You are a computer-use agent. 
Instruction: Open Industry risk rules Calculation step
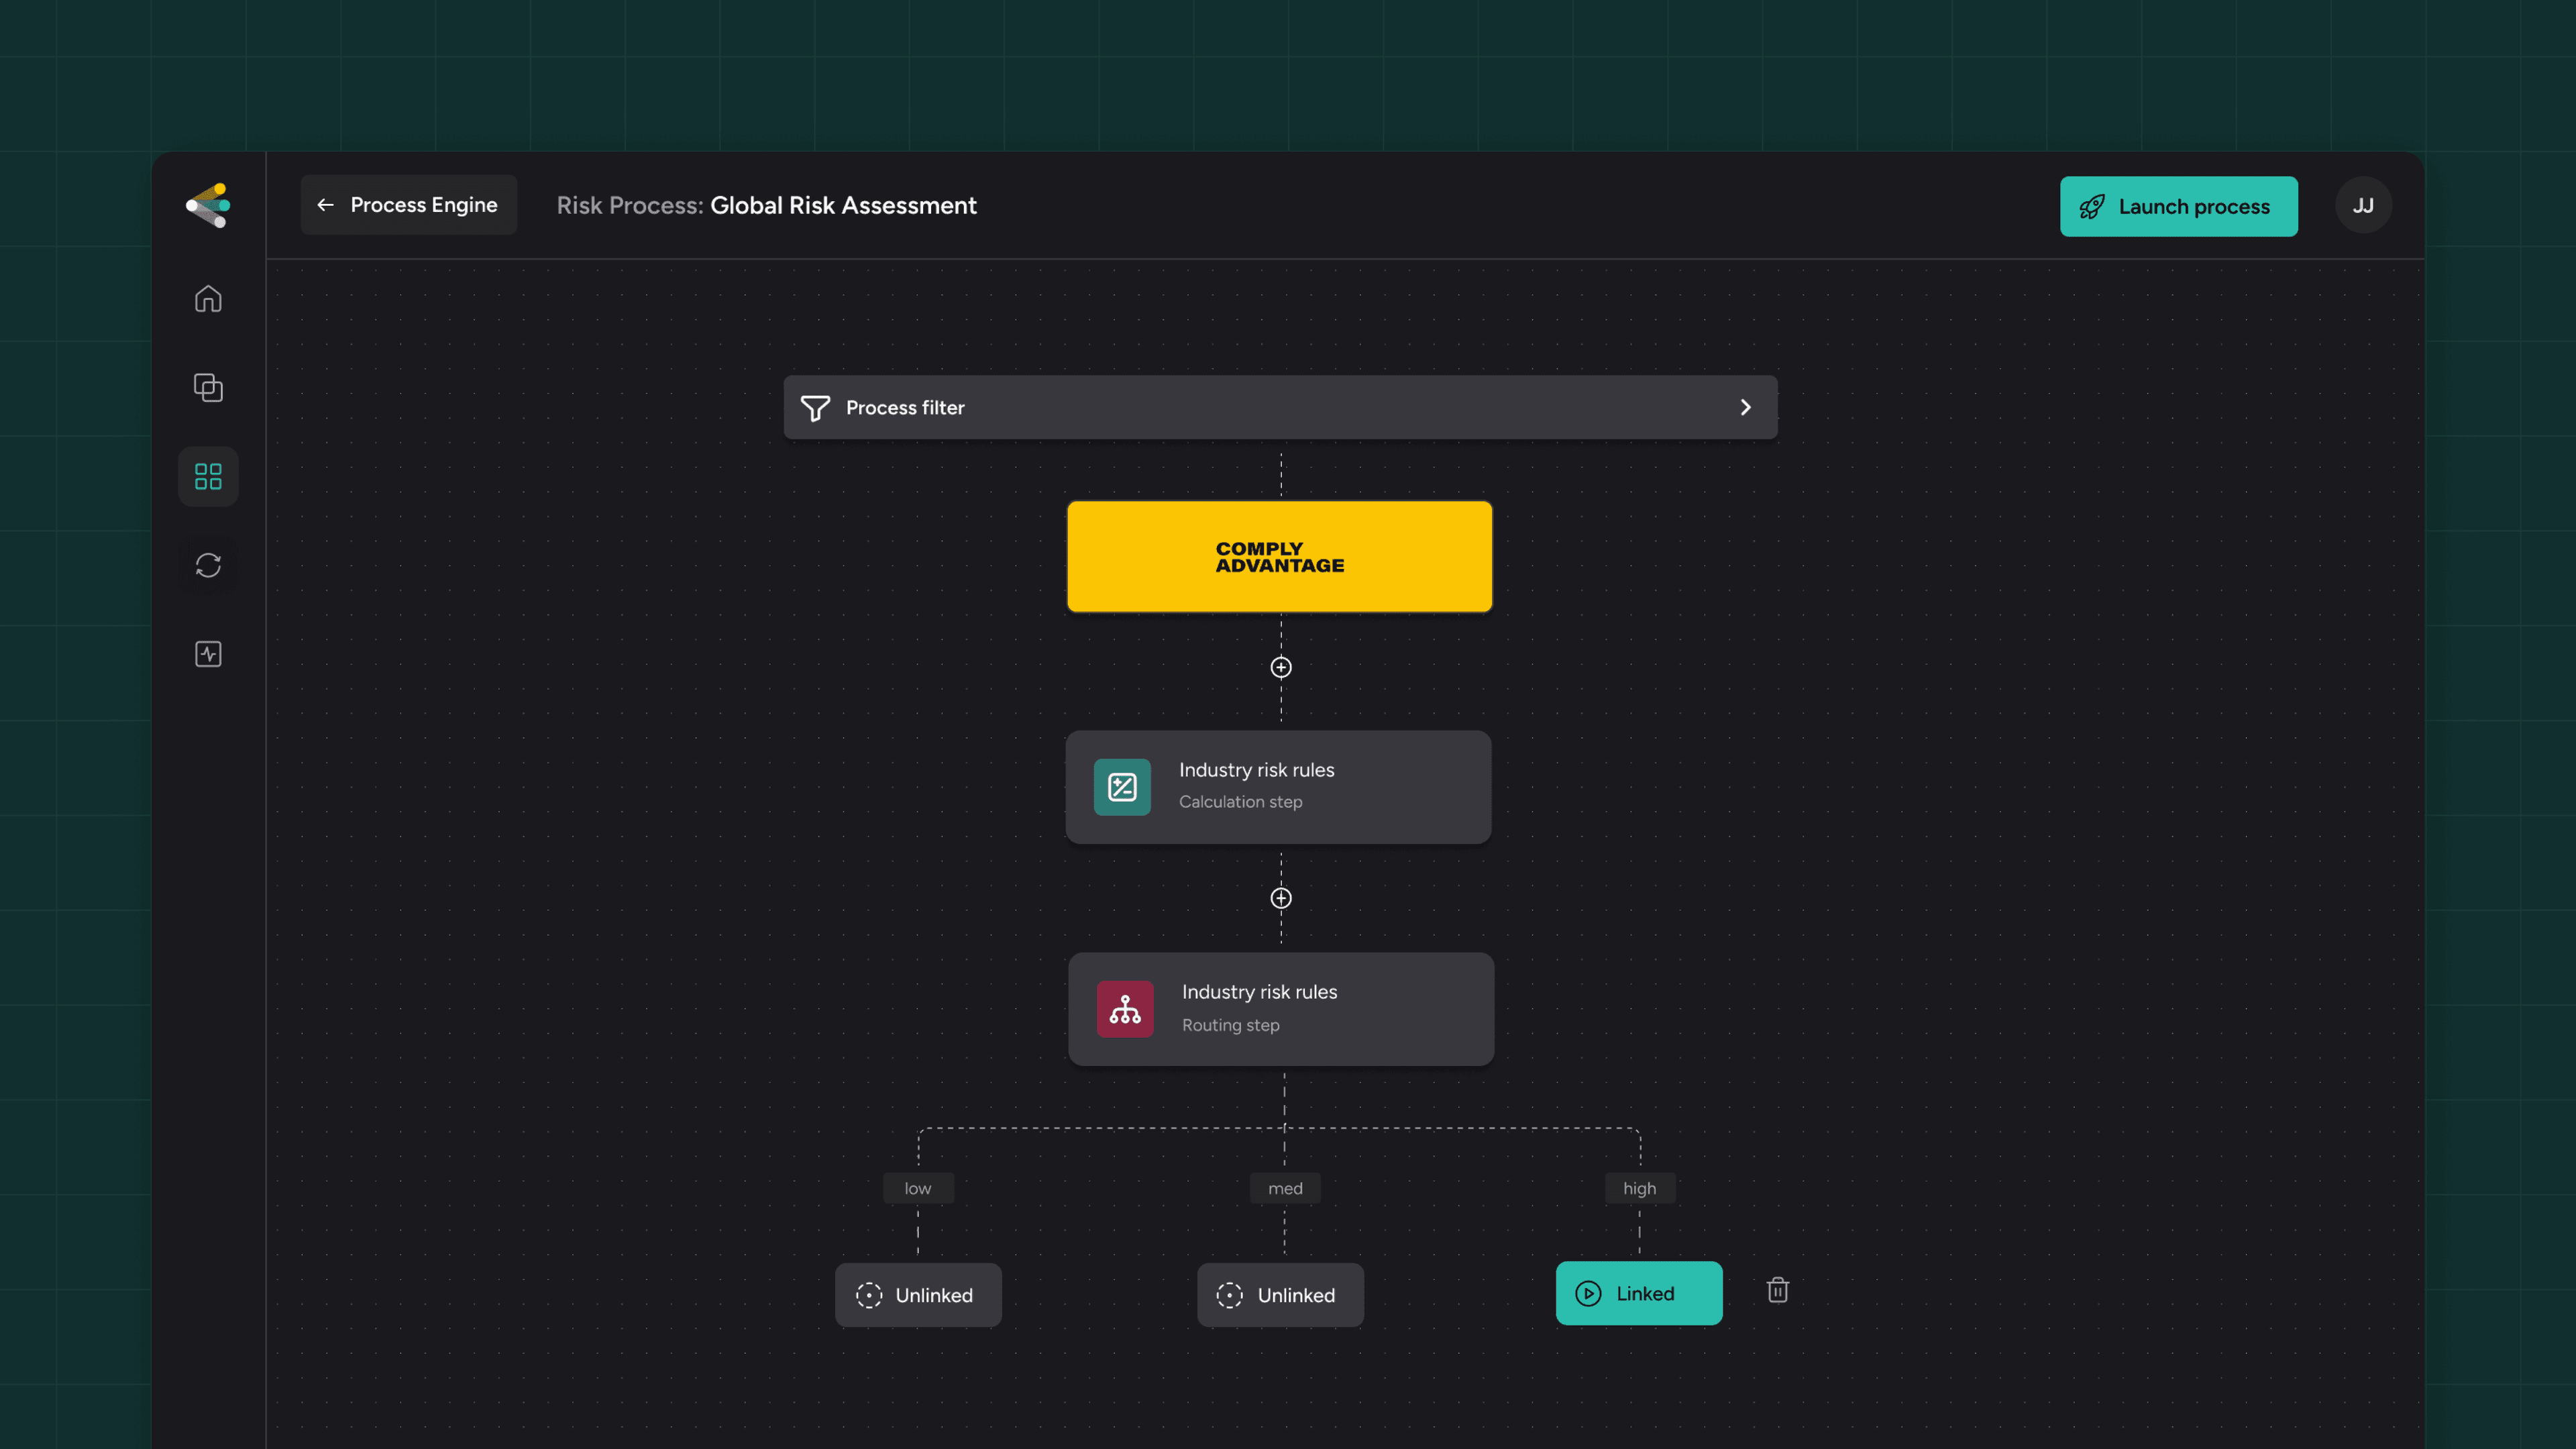(1279, 787)
